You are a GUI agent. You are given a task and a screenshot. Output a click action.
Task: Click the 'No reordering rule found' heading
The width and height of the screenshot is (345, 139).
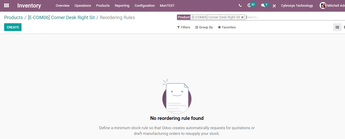pos(177,118)
